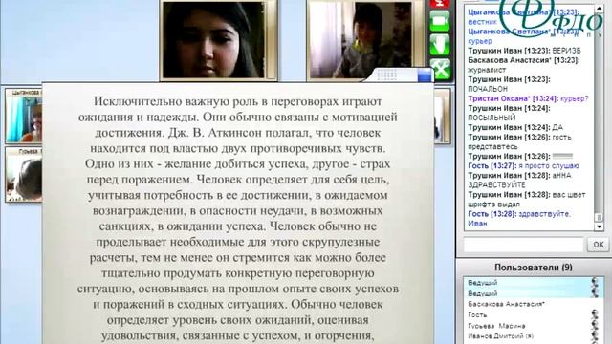Focus the chat message input field
Screen dimensions: 612x344
[x=523, y=245]
